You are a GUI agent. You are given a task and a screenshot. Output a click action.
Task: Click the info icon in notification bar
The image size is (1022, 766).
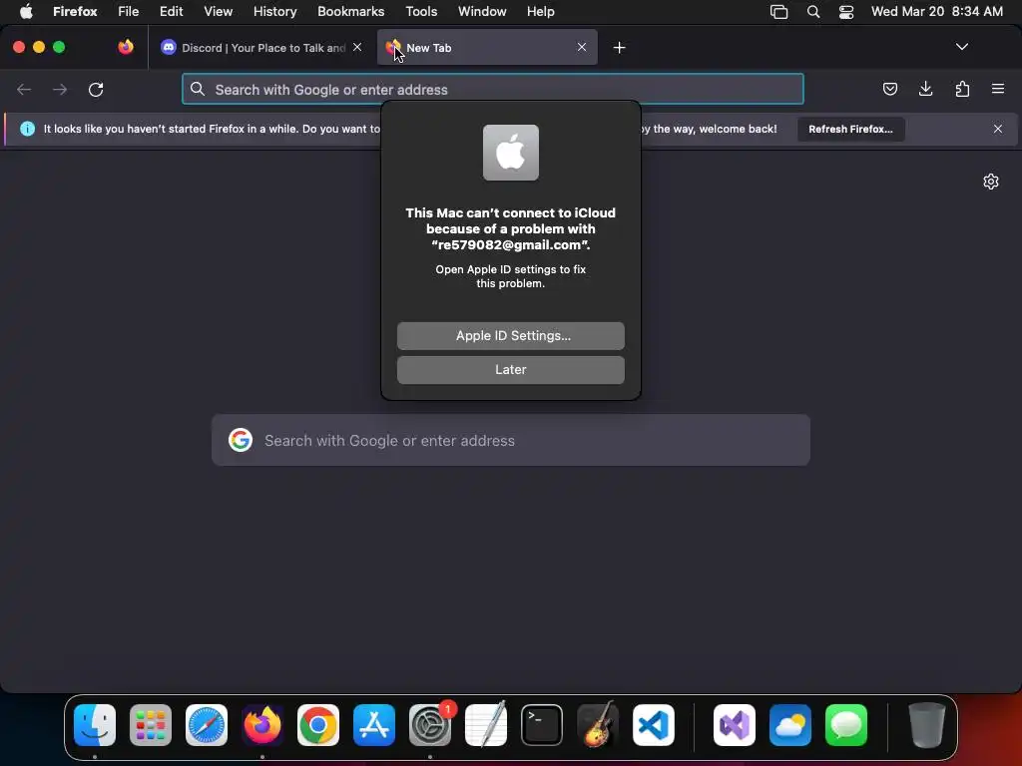click(x=27, y=129)
